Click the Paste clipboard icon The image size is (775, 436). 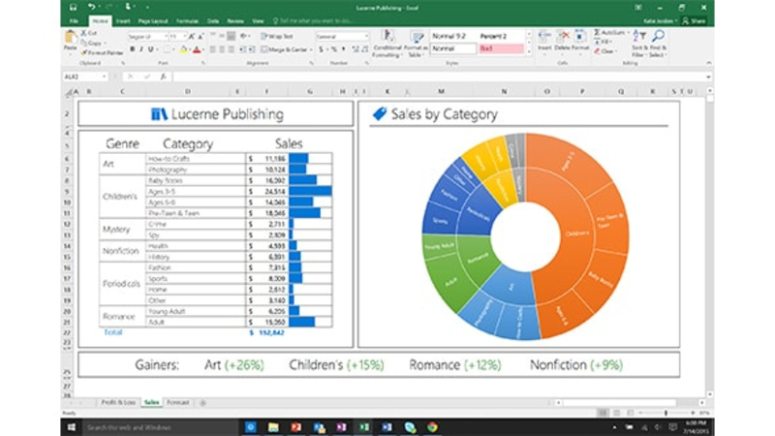70,38
